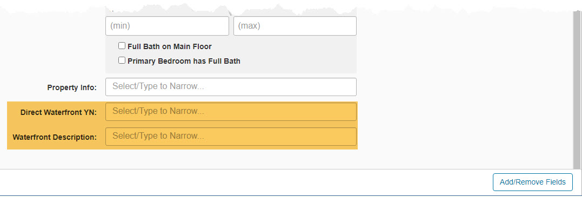Click the (min) value input field
The image size is (582, 197).
click(x=167, y=26)
